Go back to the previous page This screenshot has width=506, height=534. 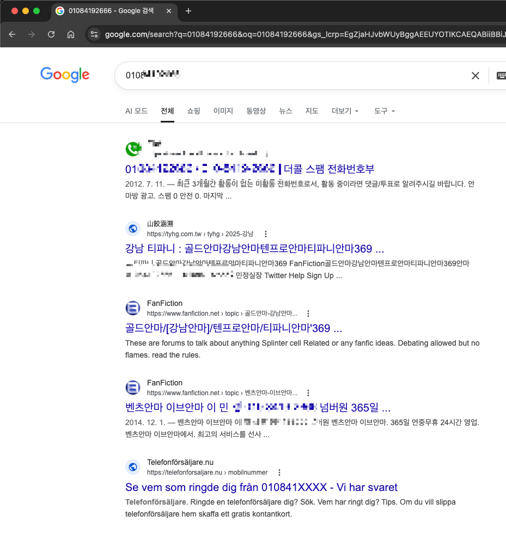click(x=13, y=34)
